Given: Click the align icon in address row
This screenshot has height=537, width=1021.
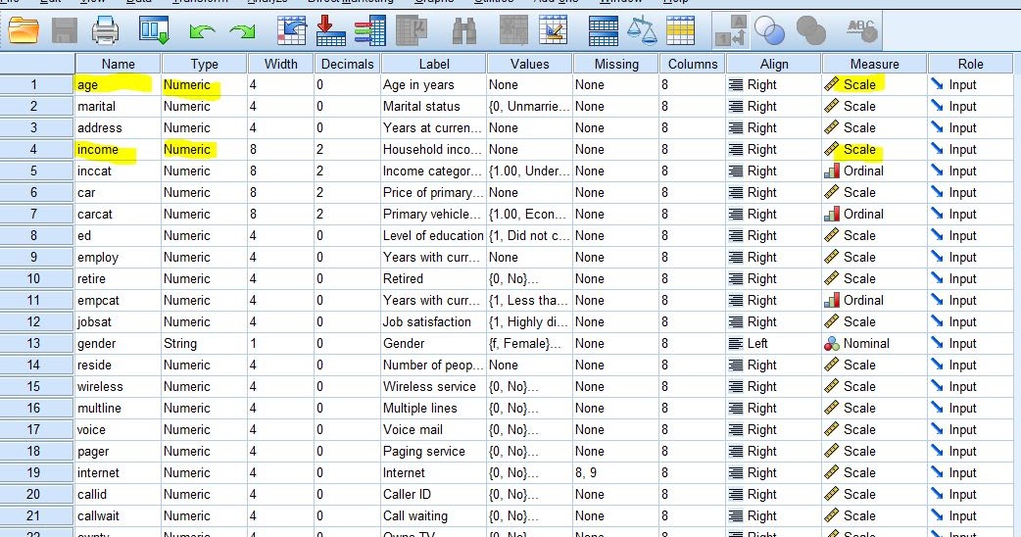Looking at the screenshot, I should click(736, 128).
